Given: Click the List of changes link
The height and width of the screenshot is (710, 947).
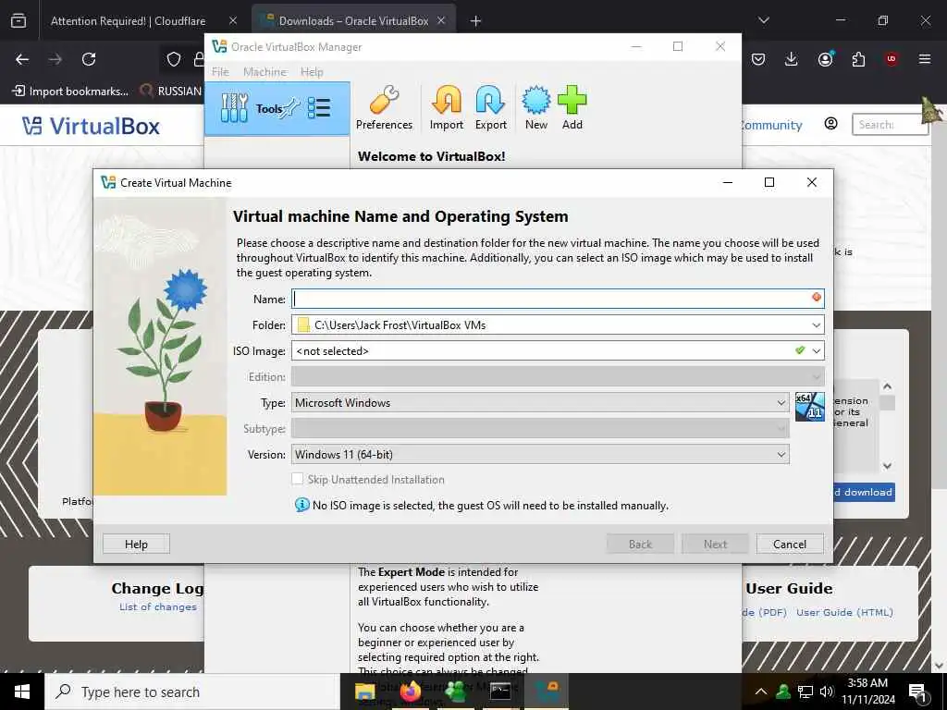Looking at the screenshot, I should [157, 606].
